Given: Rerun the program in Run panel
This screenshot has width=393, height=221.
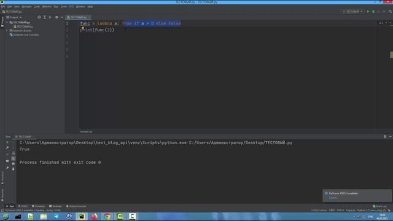Looking at the screenshot, I should [x=7, y=142].
